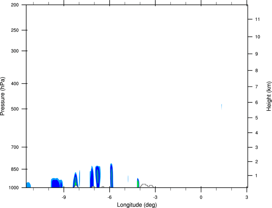
Task: Click the 6 km height label
Action: pyautogui.click(x=256, y=102)
